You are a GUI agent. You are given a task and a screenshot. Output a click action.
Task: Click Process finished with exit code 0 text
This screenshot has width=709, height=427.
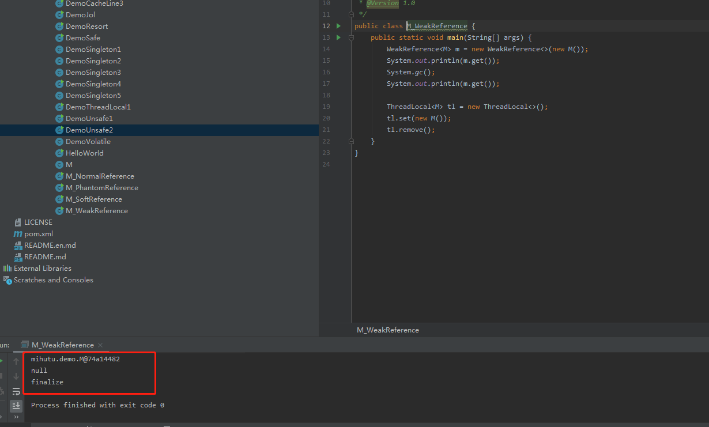[97, 405]
